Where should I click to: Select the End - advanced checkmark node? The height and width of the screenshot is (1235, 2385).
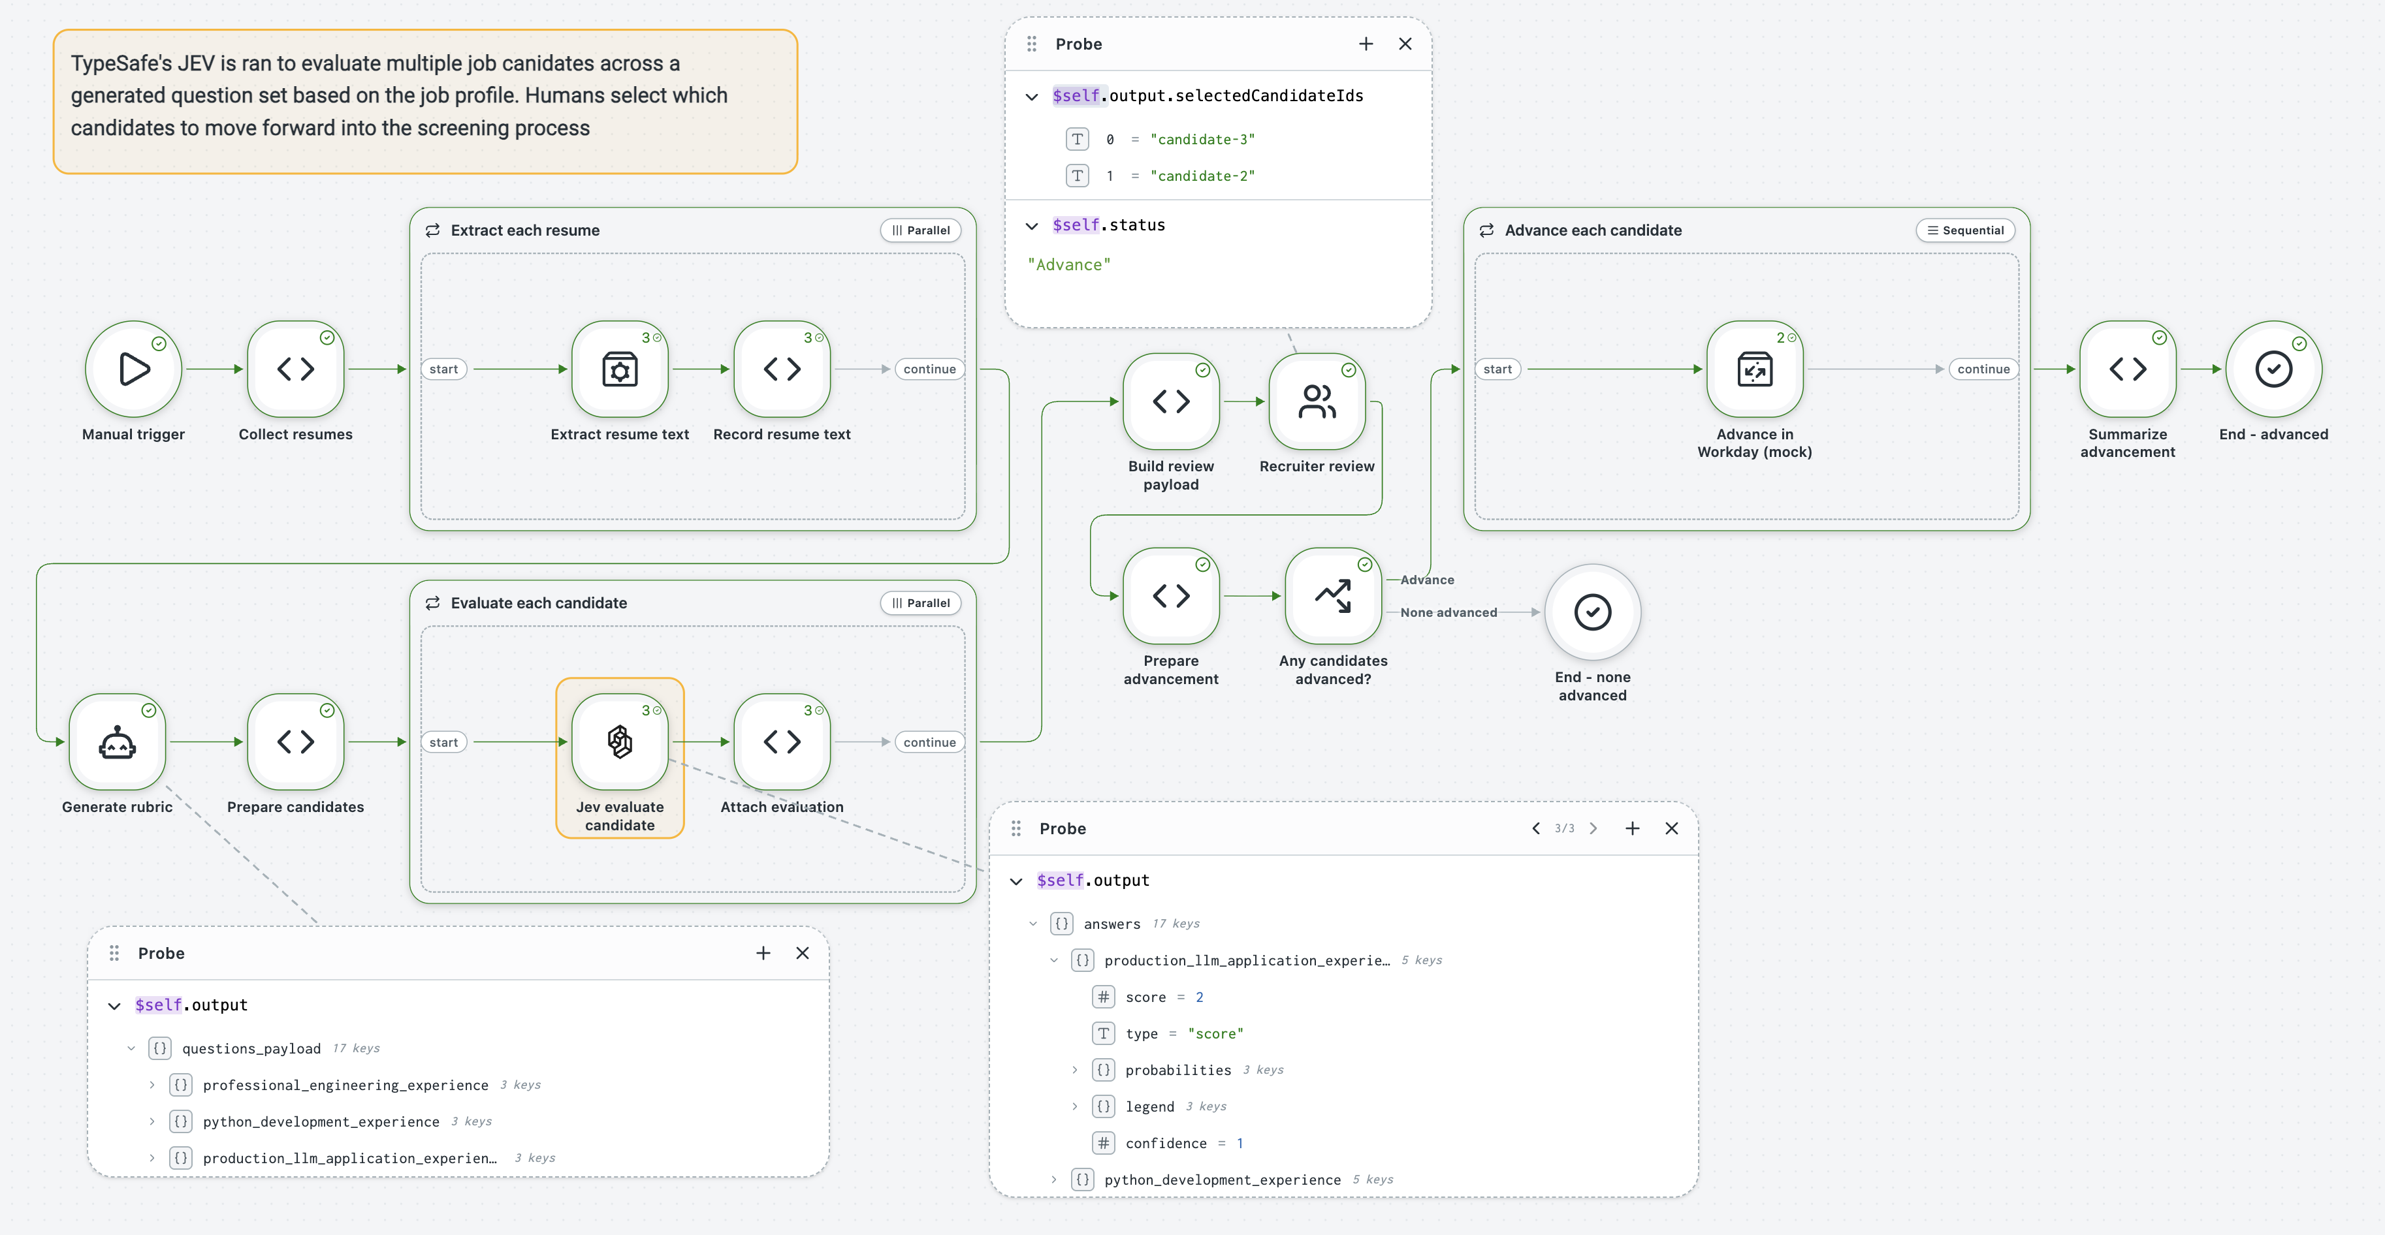coord(2274,369)
